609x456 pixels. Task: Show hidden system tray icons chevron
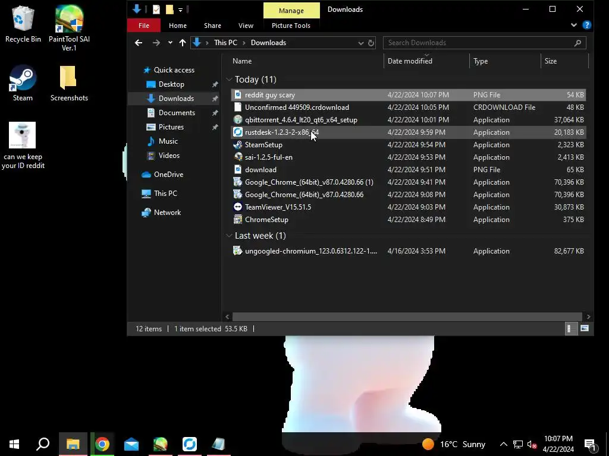tap(503, 444)
